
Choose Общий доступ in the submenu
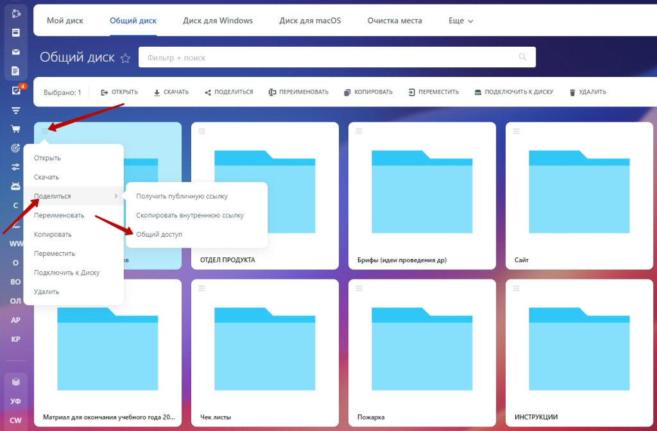point(159,235)
